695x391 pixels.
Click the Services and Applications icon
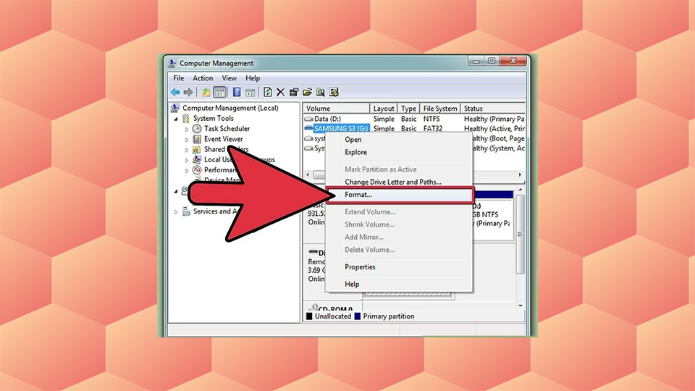click(x=186, y=211)
